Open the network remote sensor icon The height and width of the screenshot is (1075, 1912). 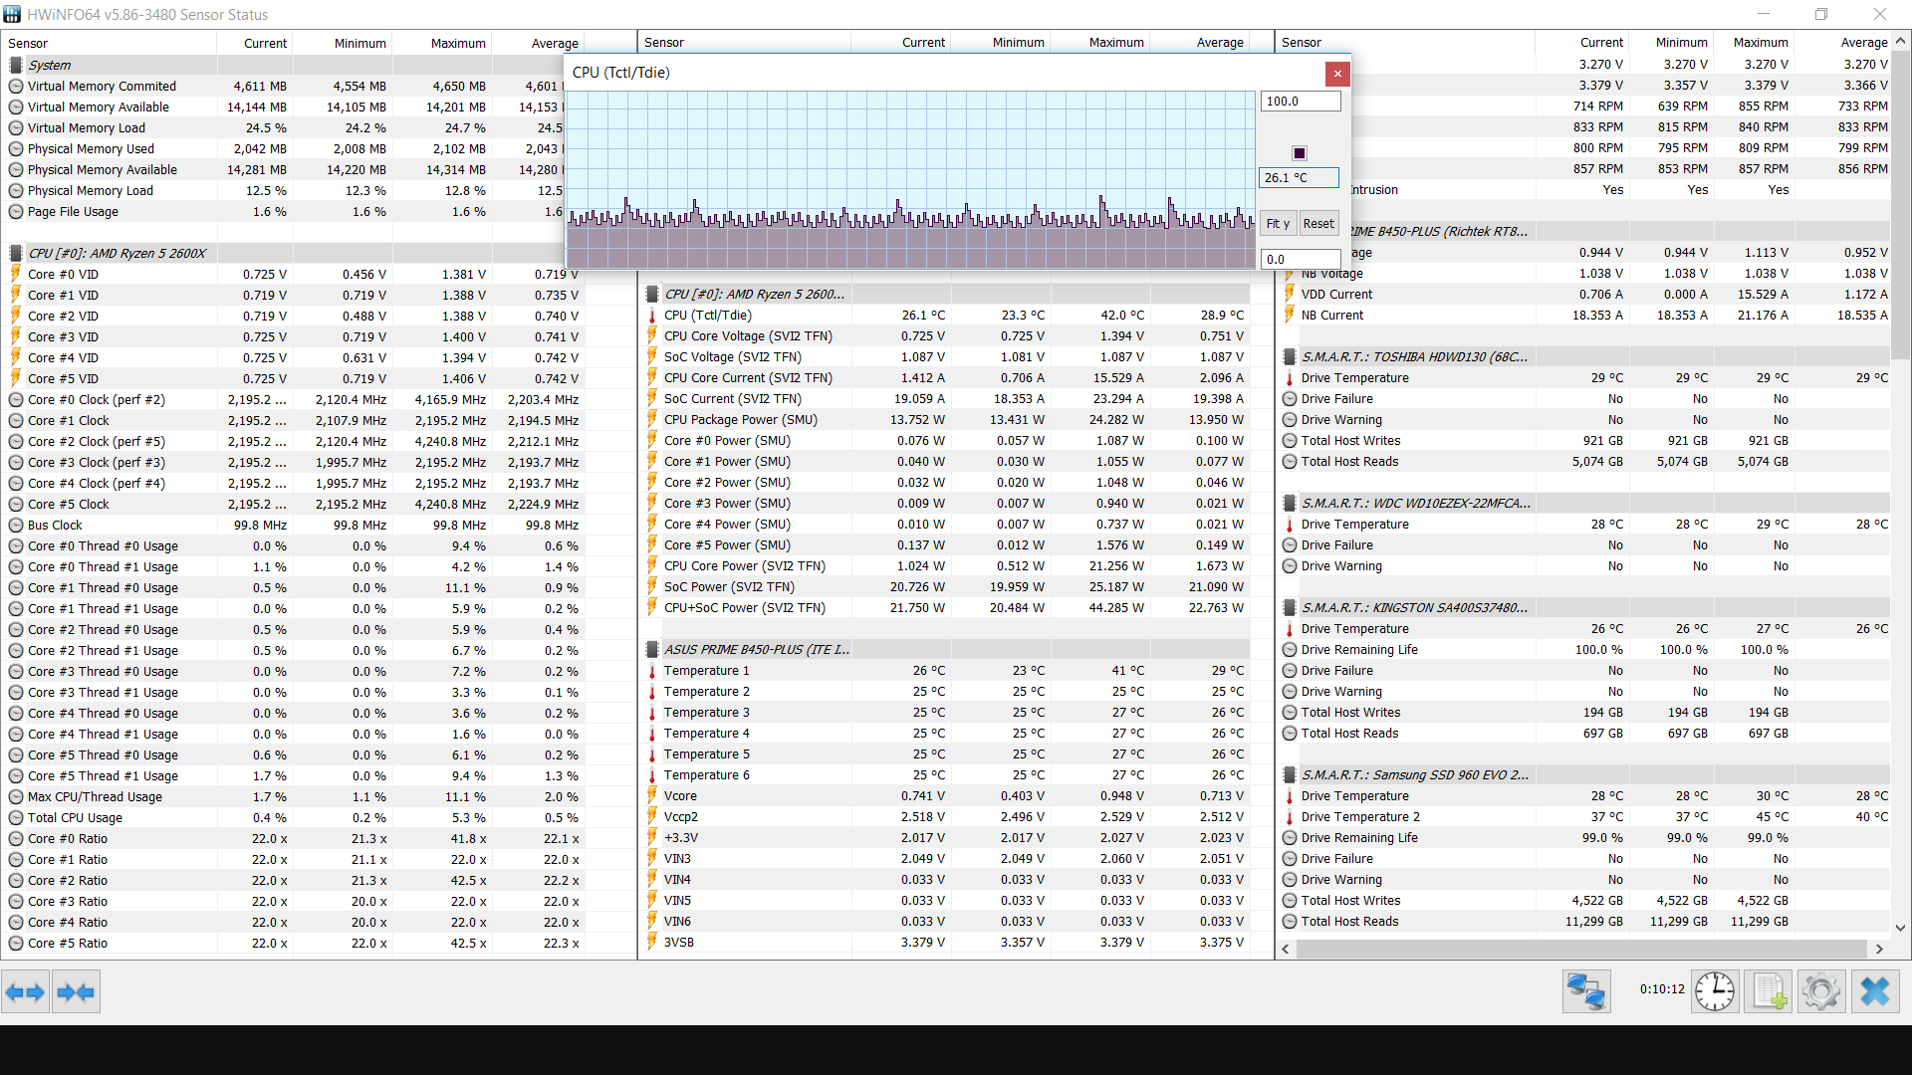tap(1586, 991)
